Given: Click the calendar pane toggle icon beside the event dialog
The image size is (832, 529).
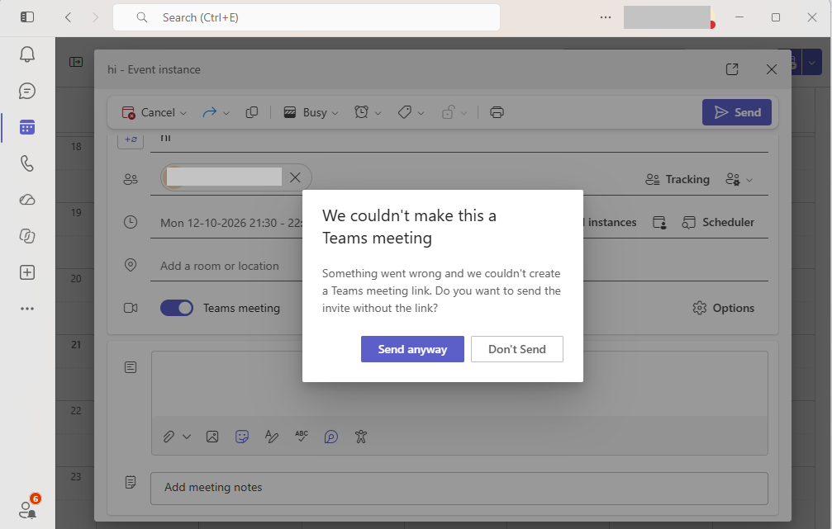Looking at the screenshot, I should [76, 62].
